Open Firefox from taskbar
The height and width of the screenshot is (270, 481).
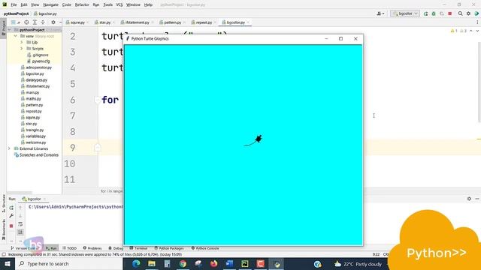(x=213, y=264)
